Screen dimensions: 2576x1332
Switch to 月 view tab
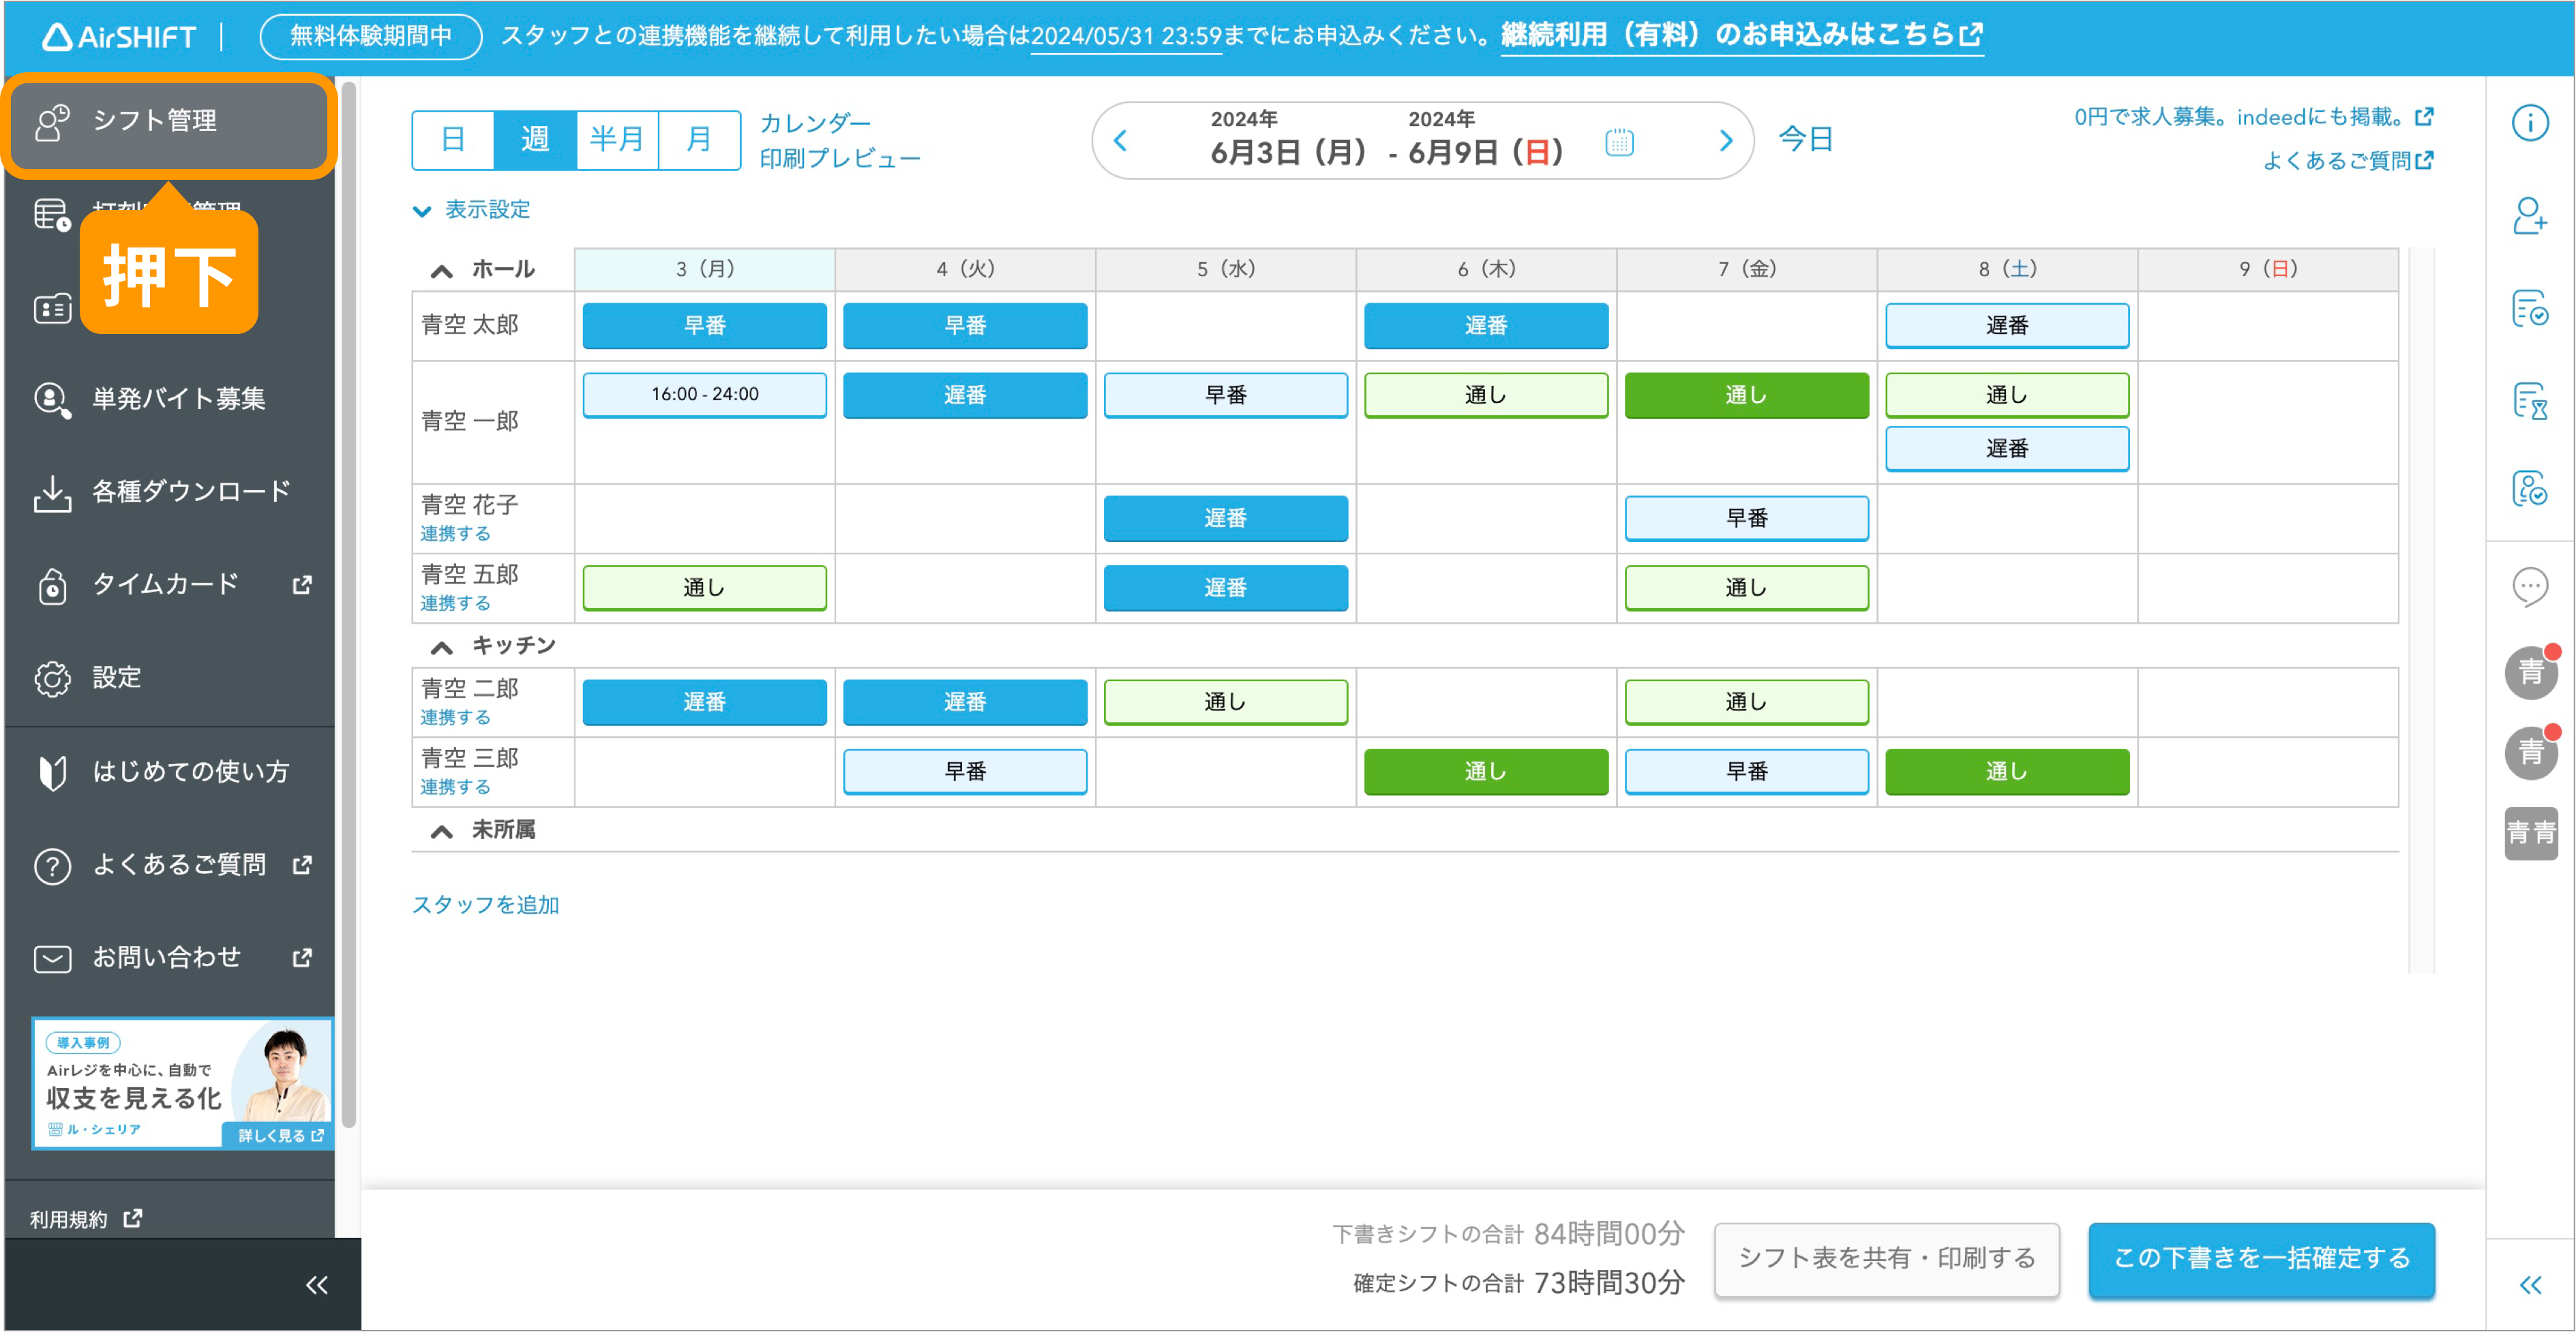point(699,140)
